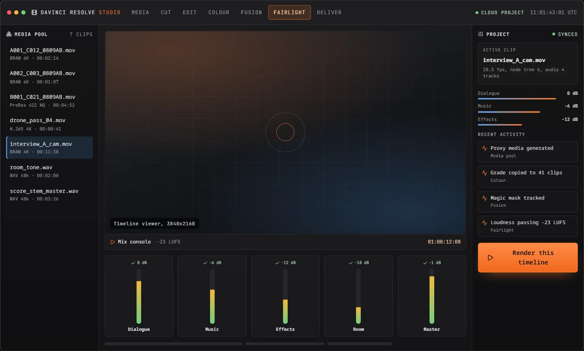Open the Loudness passing -23 LUFS entry

point(528,226)
